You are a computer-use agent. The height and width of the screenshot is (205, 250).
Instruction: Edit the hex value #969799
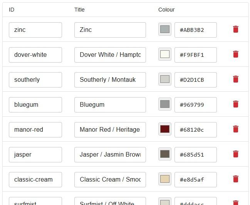[196, 105]
